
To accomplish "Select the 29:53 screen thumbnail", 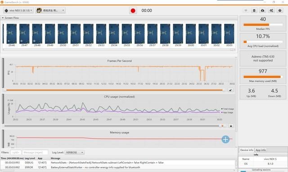I will 101,34.
